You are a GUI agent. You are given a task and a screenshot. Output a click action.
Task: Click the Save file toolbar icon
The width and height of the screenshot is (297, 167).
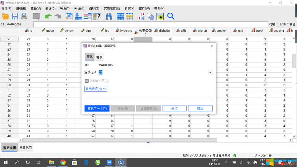(15, 16)
